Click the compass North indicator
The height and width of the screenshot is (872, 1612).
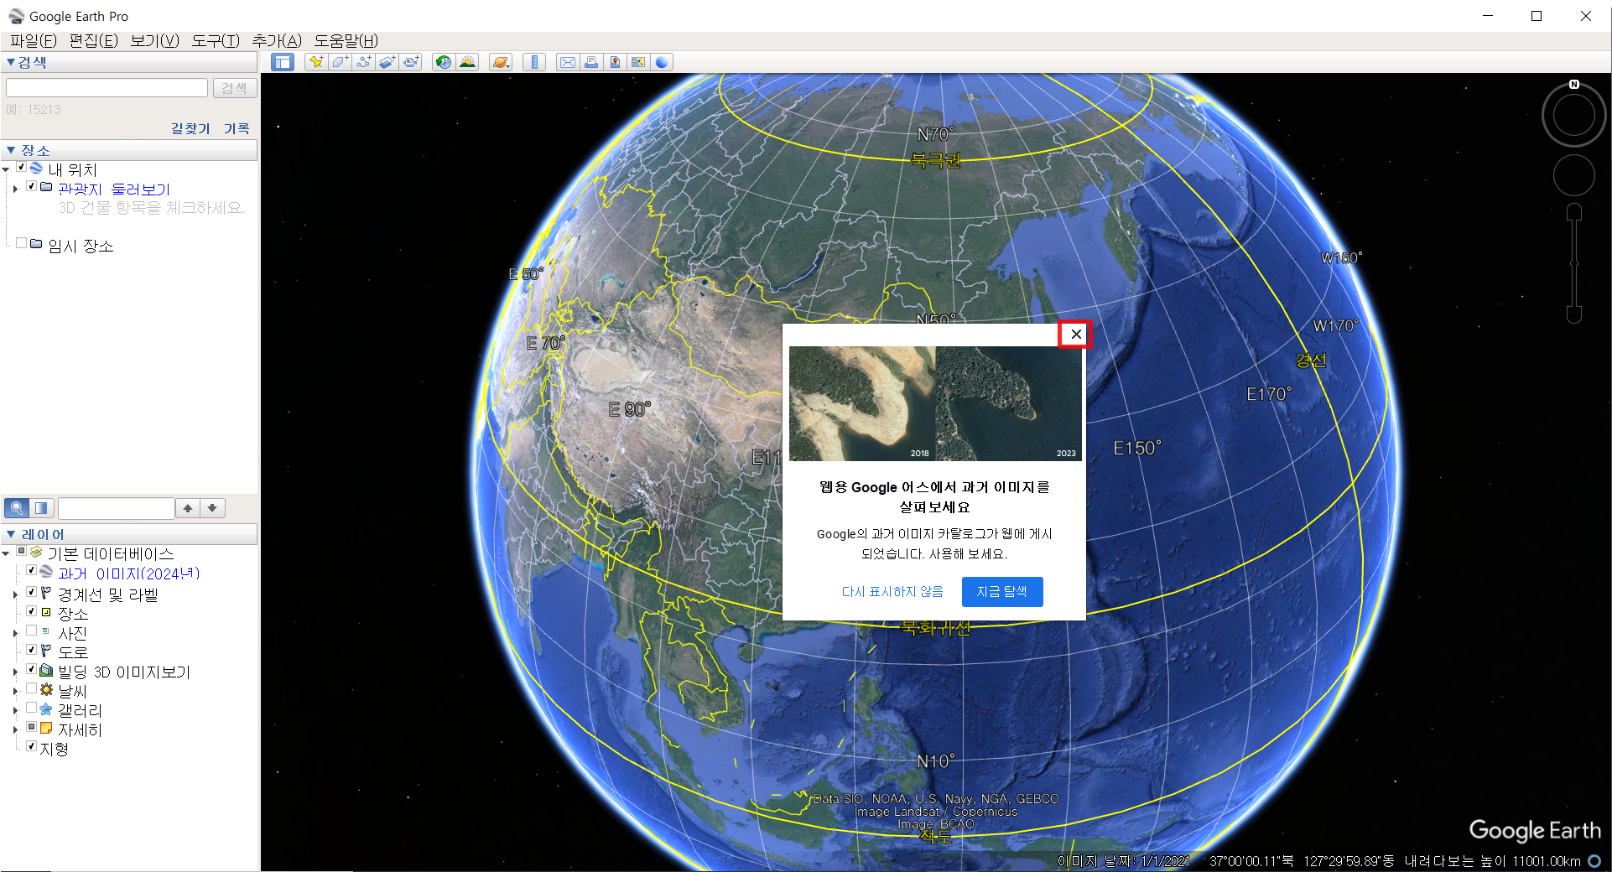tap(1574, 85)
